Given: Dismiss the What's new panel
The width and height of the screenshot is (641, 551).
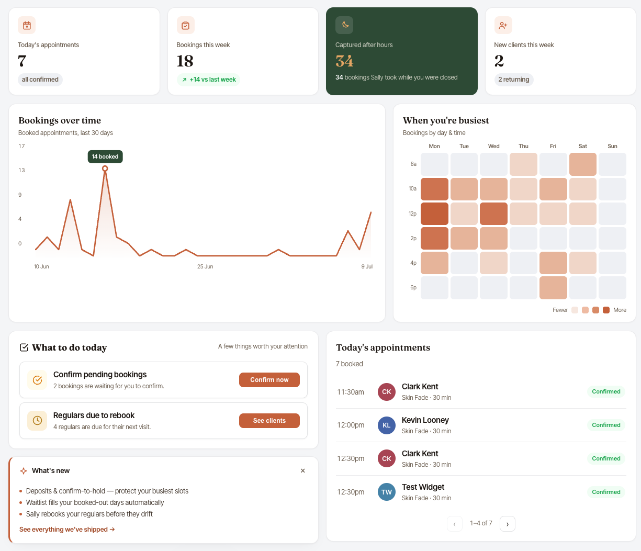Looking at the screenshot, I should click(x=302, y=471).
